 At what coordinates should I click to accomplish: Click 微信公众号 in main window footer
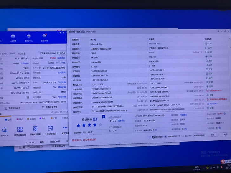(55, 142)
